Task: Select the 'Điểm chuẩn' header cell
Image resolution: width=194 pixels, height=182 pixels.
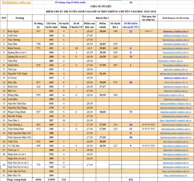Action: 102,25
